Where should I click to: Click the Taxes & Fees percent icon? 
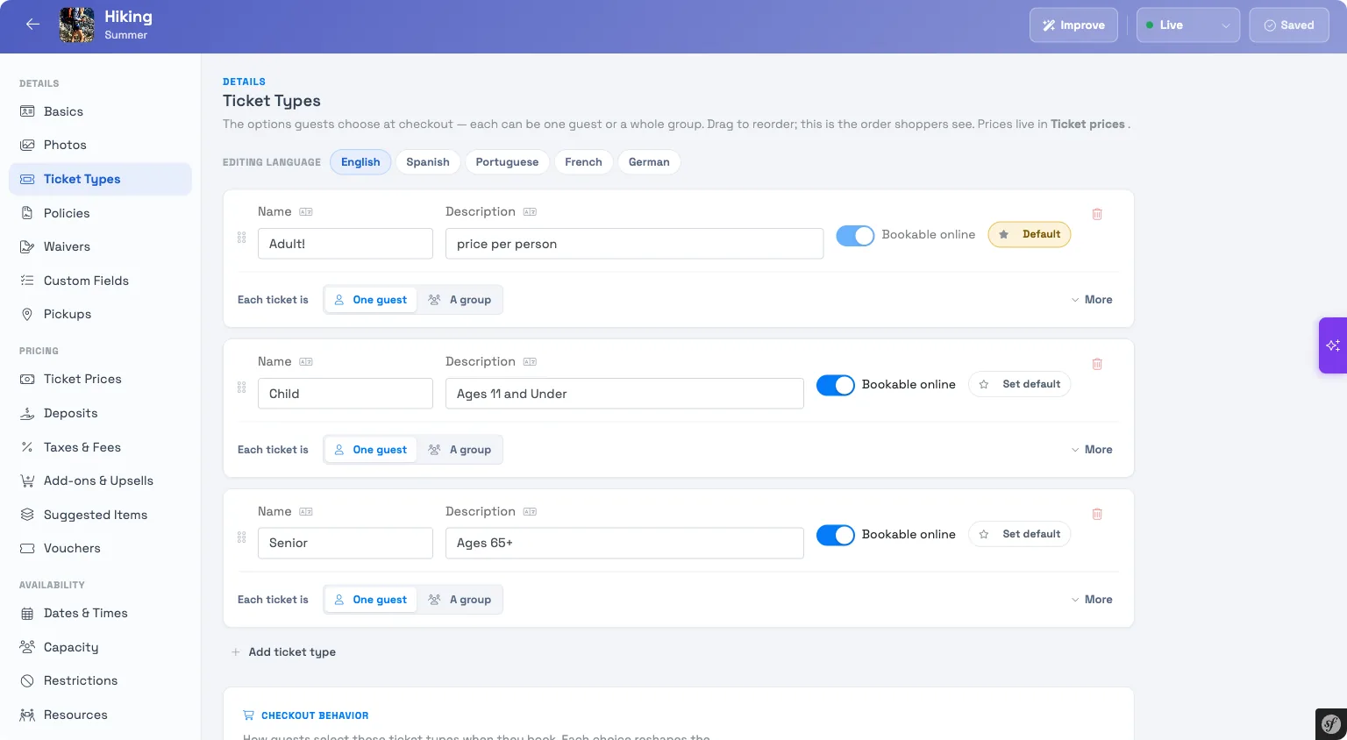click(27, 447)
